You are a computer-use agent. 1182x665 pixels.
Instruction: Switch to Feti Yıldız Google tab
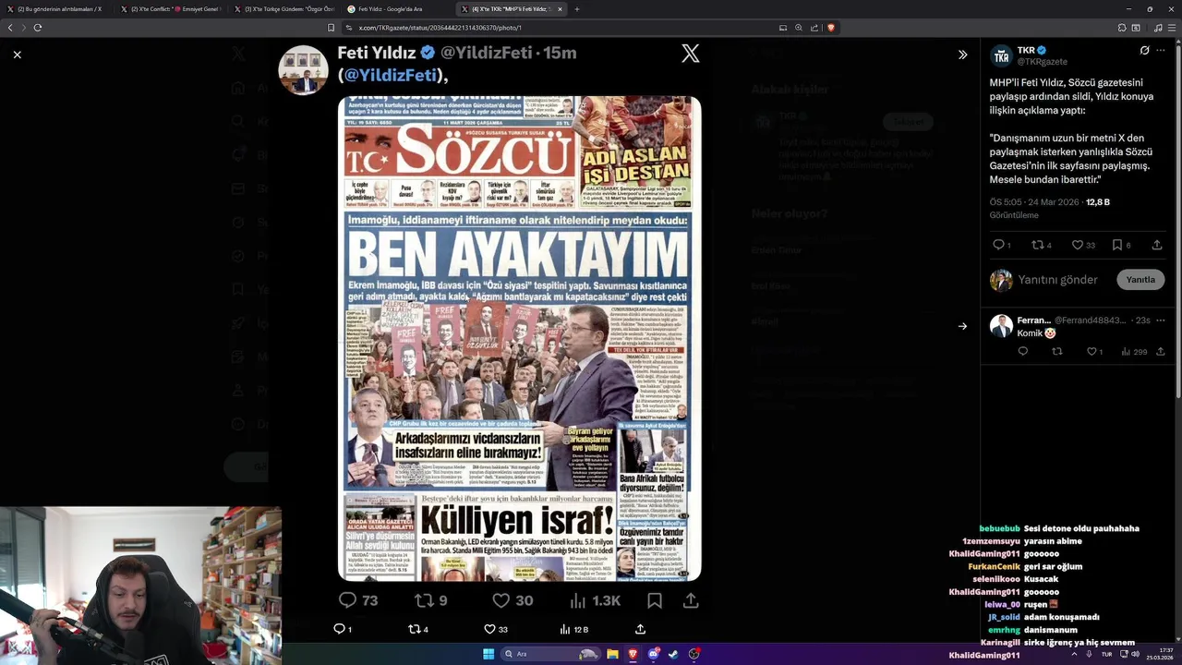[395, 9]
